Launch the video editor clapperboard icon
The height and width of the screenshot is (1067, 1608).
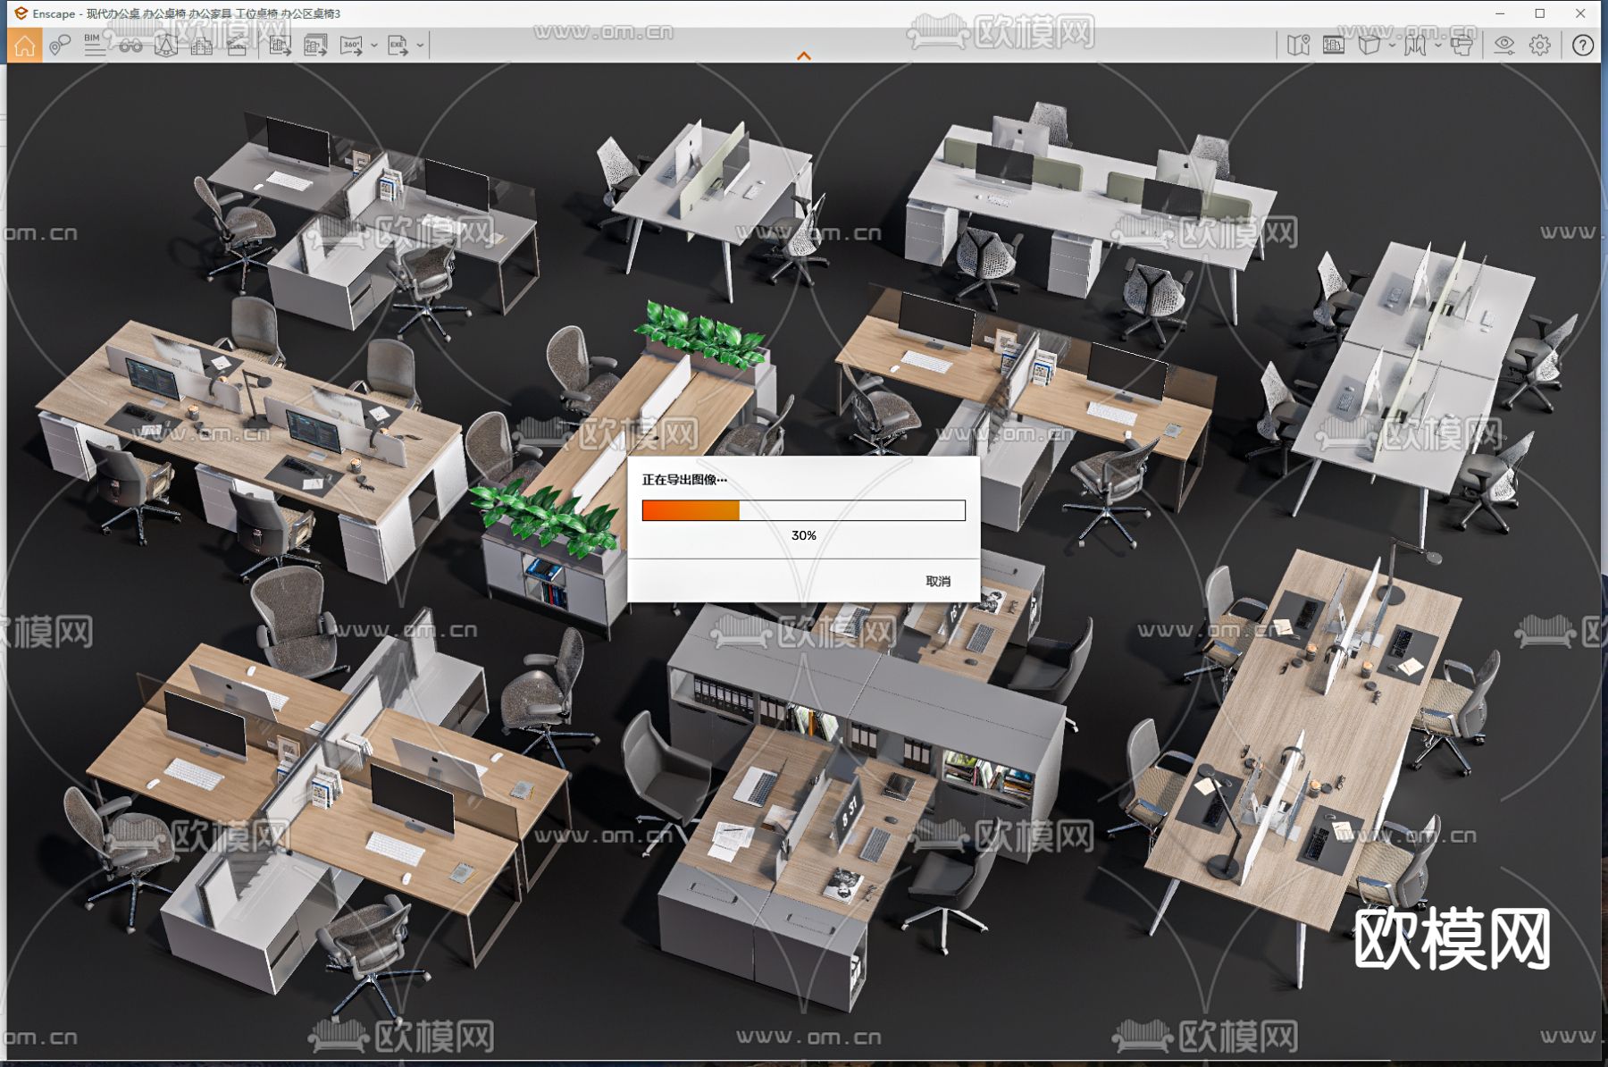(x=237, y=46)
